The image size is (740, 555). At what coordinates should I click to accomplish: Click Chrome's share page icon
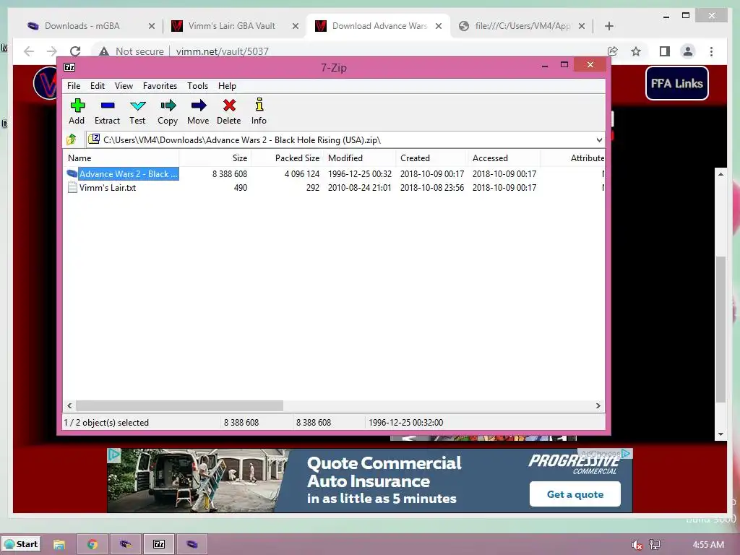coord(613,51)
